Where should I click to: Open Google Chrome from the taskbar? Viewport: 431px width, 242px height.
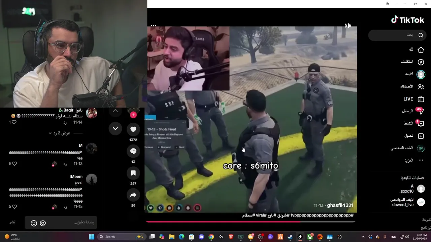click(211, 237)
